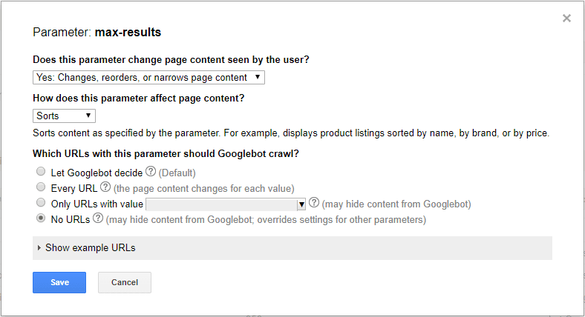
Task: Click the Save button
Action: pyautogui.click(x=59, y=282)
